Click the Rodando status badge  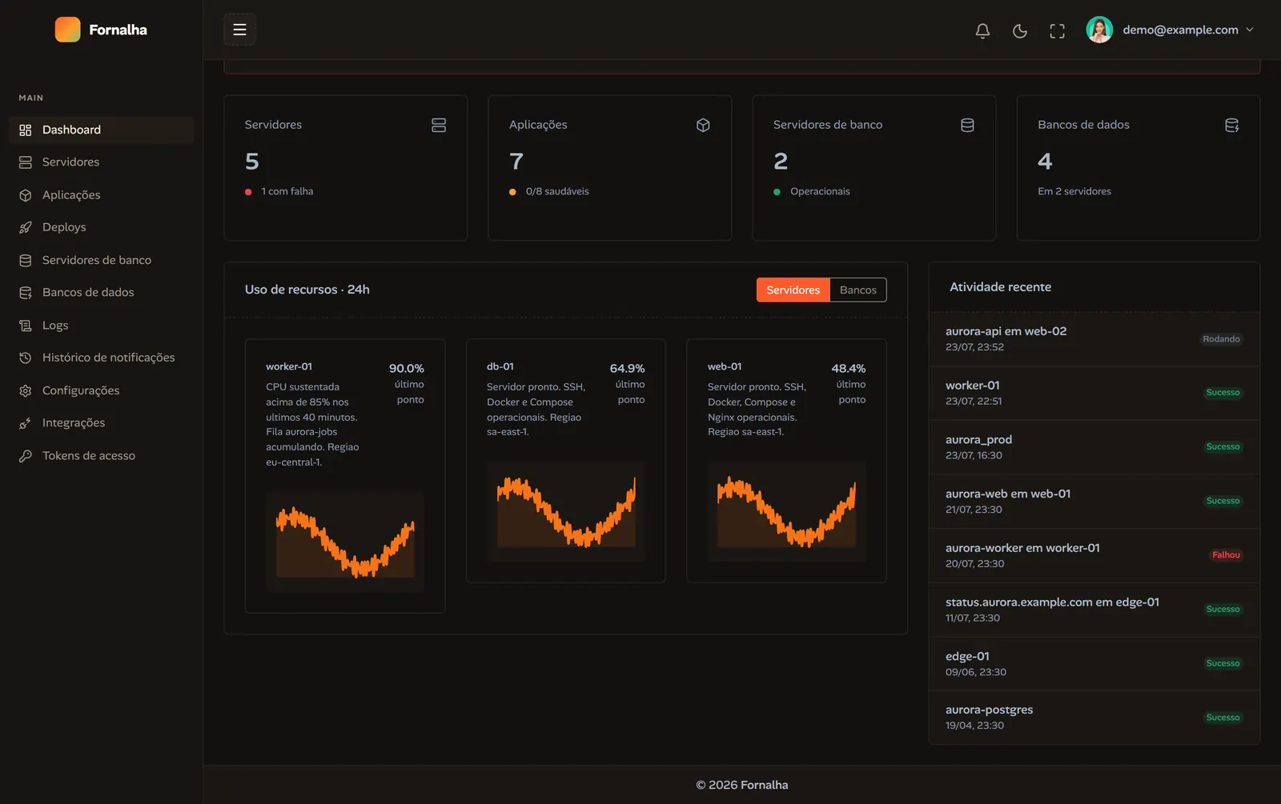pos(1221,339)
